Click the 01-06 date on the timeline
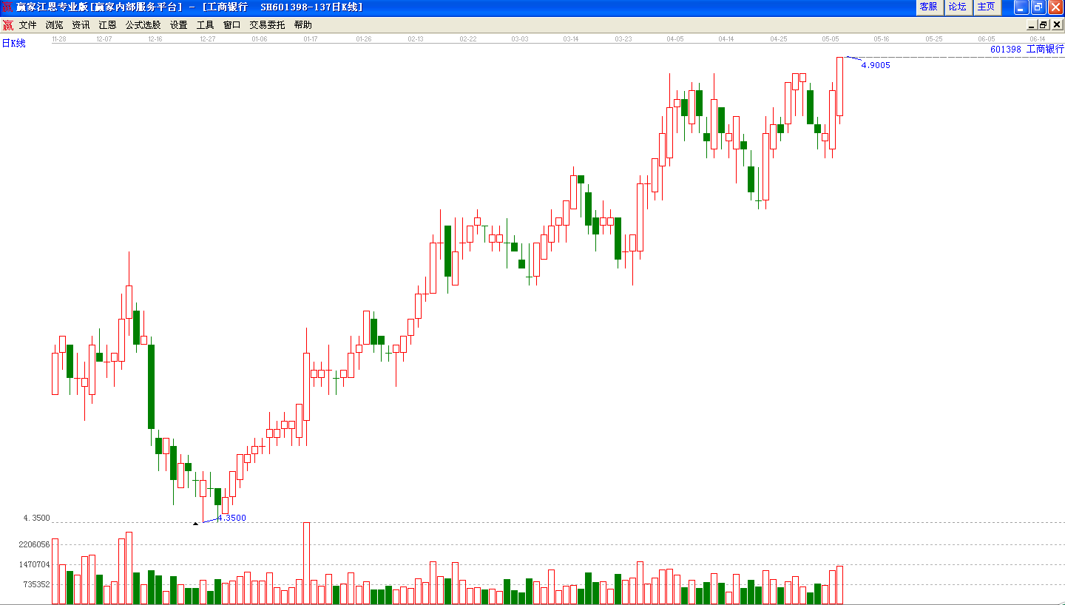Viewport: 1065px width, 605px height. click(x=259, y=38)
